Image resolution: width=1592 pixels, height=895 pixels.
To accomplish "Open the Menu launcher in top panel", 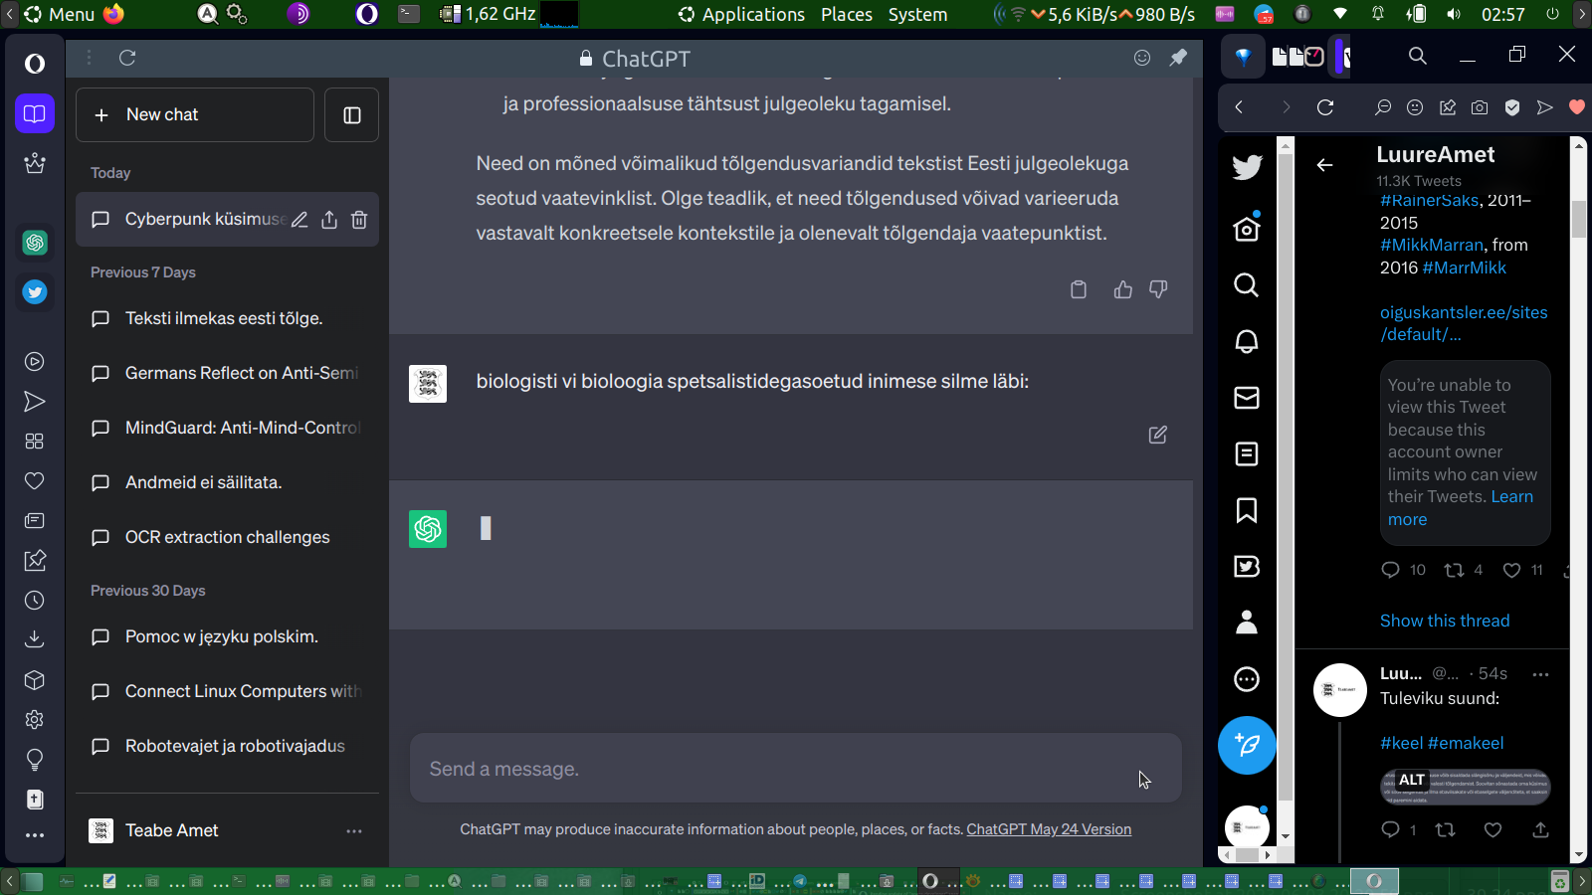I will (x=60, y=14).
